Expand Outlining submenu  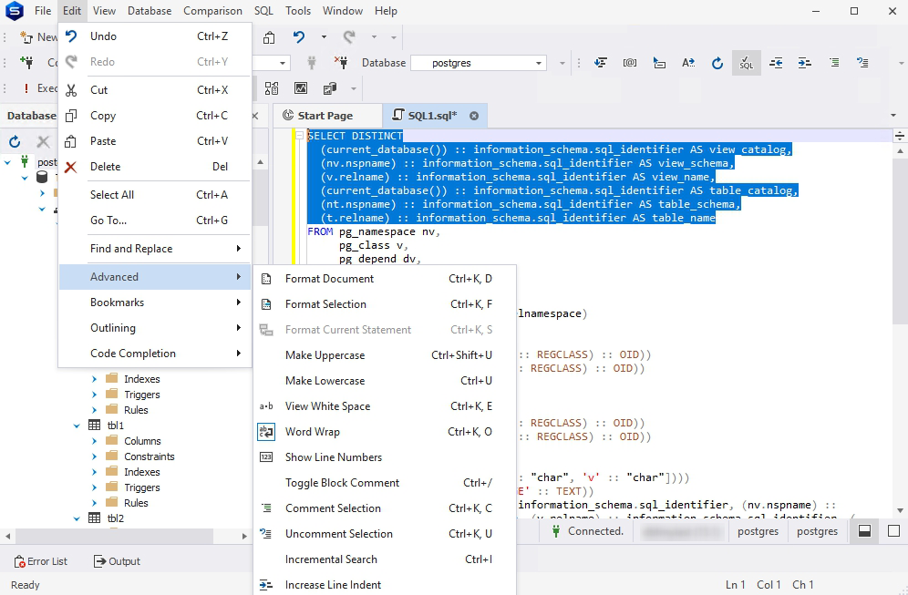[155, 328]
